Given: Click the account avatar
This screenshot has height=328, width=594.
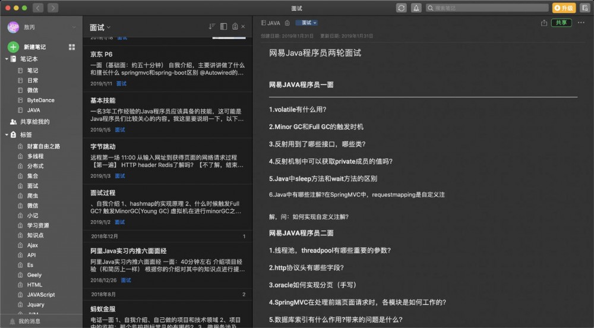Looking at the screenshot, I should [x=13, y=27].
